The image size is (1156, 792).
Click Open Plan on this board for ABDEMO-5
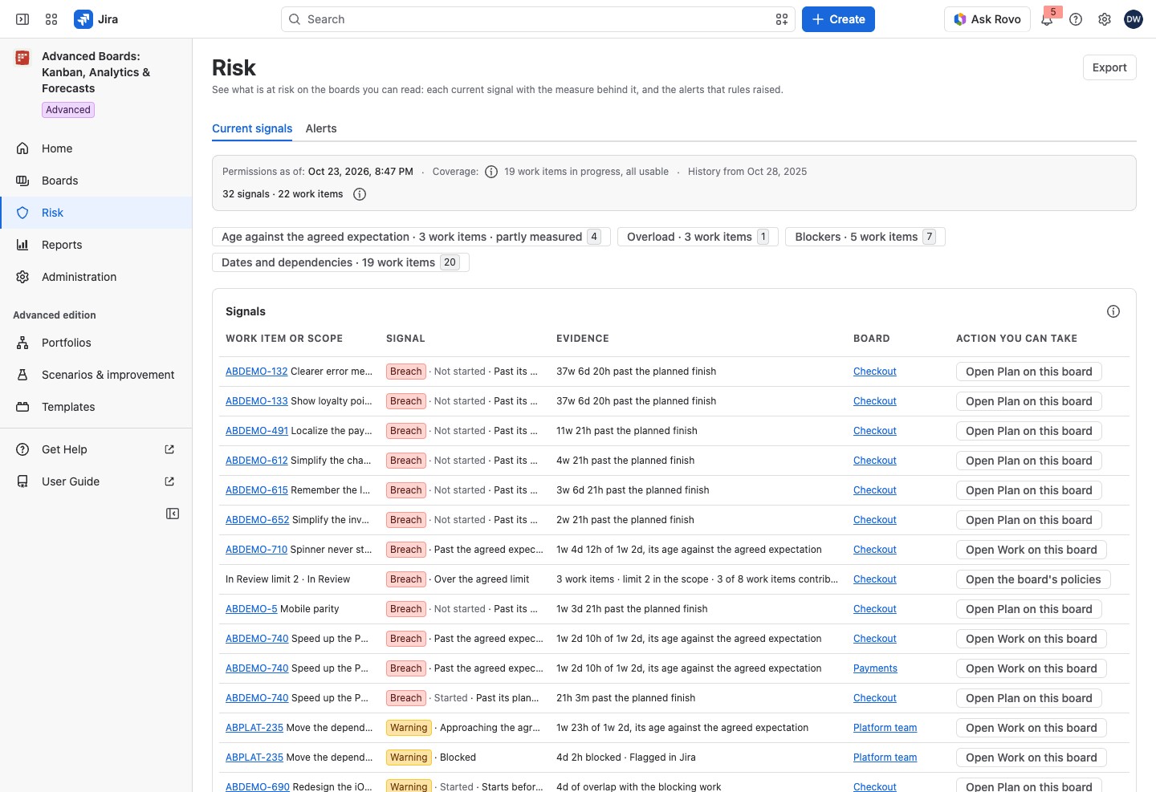point(1029,609)
